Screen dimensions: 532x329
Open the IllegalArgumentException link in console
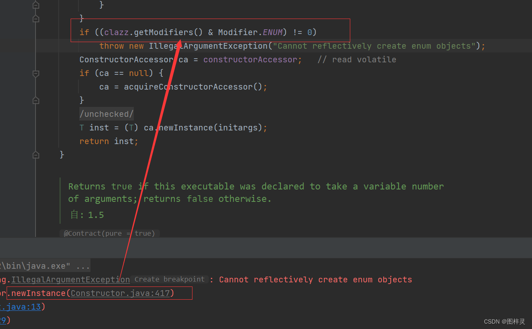point(70,279)
